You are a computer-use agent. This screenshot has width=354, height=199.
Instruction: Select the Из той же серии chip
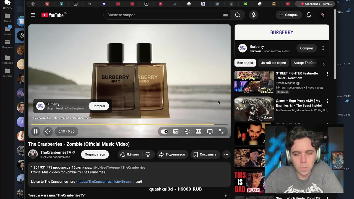pyautogui.click(x=273, y=63)
